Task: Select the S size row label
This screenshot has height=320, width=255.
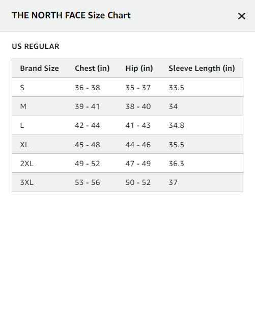Action: [x=22, y=88]
